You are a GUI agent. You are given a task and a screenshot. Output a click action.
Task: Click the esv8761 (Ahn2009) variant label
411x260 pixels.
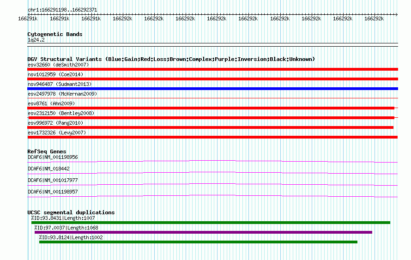51,103
